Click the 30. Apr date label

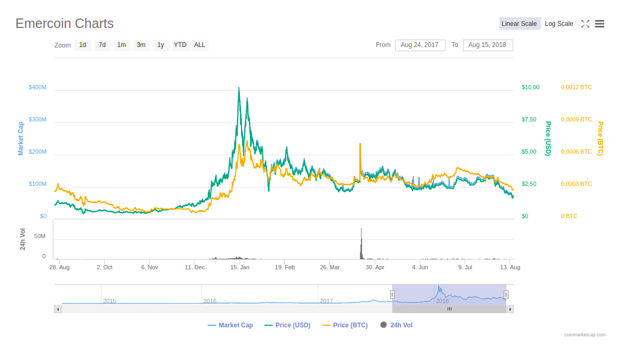pos(375,267)
